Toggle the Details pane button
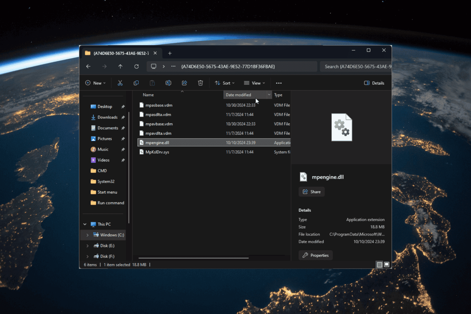This screenshot has width=471, height=314. (374, 83)
